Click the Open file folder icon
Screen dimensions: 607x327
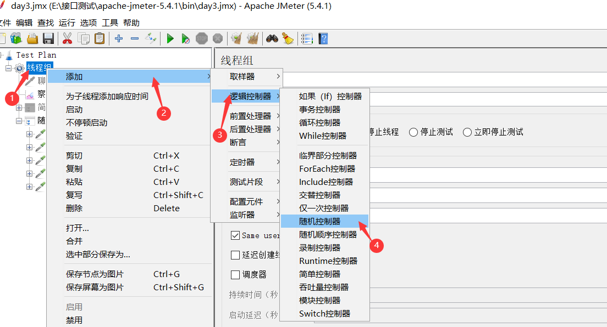(32, 38)
